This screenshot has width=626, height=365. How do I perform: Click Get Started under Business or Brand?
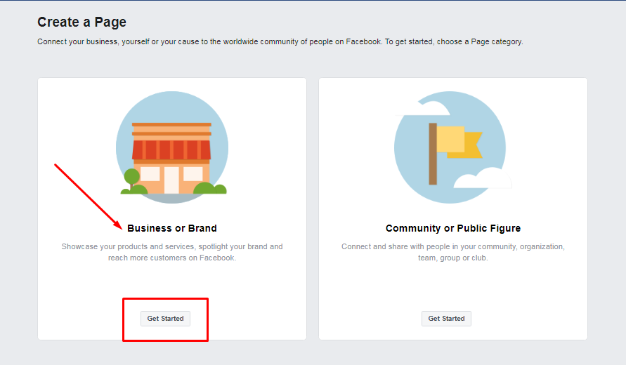[165, 319]
